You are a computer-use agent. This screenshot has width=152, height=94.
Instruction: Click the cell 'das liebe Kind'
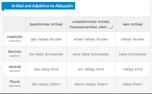(46, 69)
